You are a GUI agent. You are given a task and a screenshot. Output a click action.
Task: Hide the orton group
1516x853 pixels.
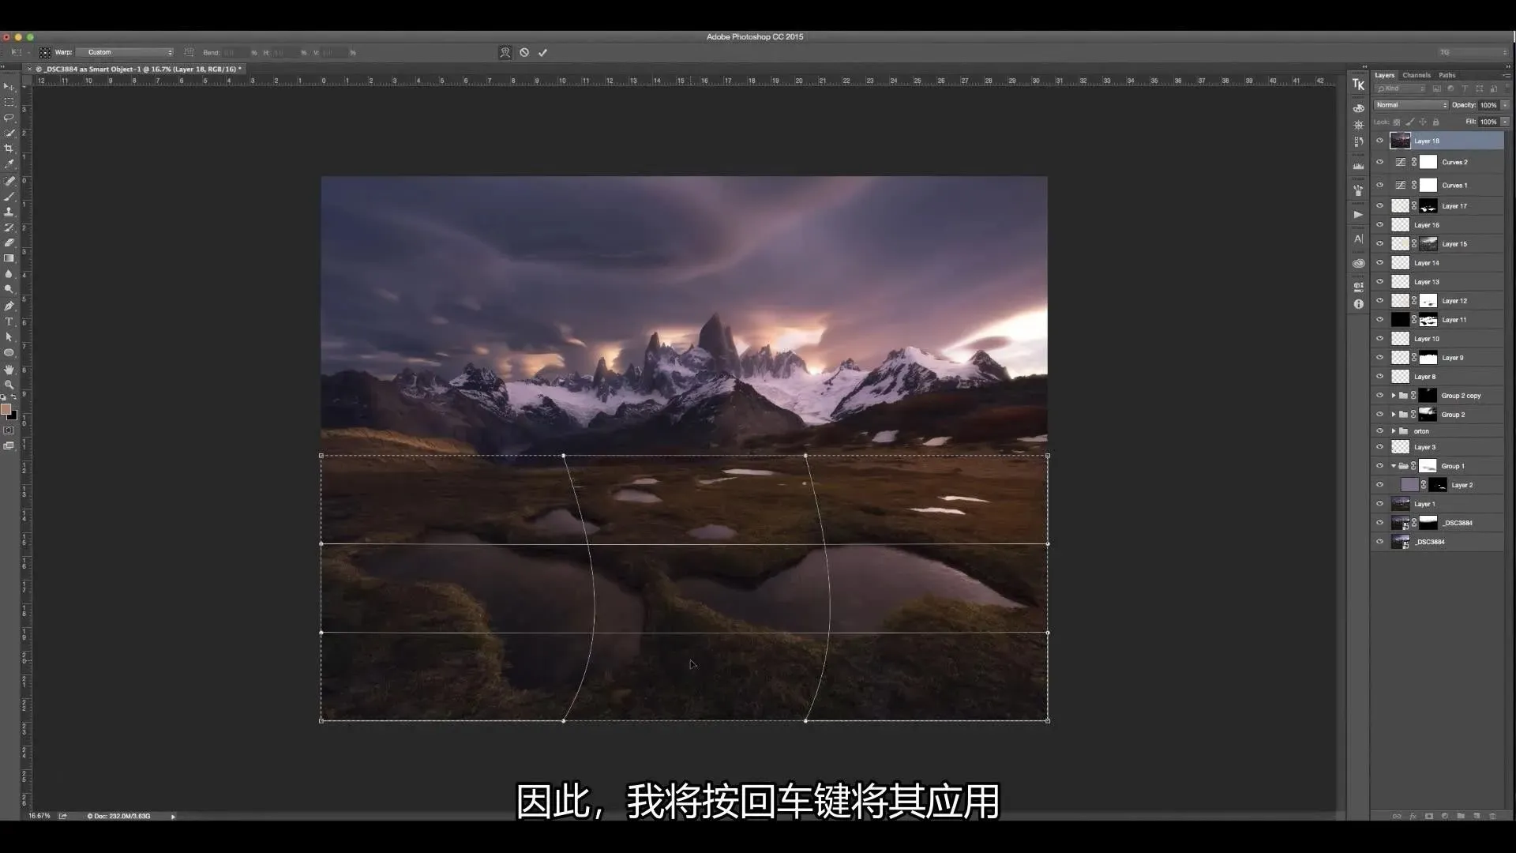click(1379, 431)
